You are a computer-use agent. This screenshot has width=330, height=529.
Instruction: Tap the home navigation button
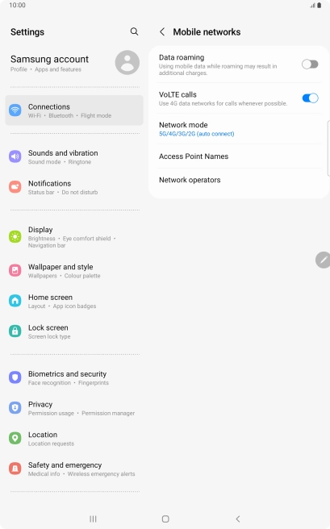tap(165, 519)
